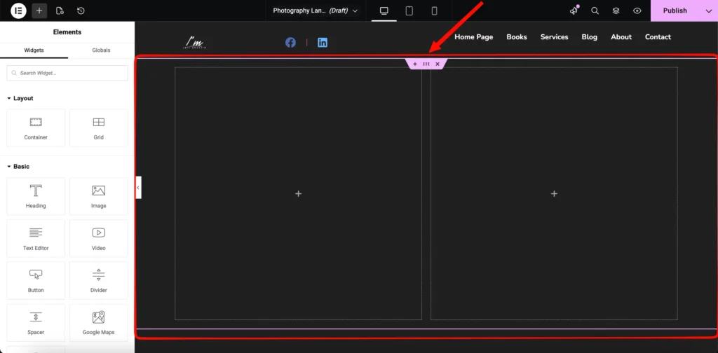
Task: Click the add element plus button in top bar
Action: (x=39, y=11)
